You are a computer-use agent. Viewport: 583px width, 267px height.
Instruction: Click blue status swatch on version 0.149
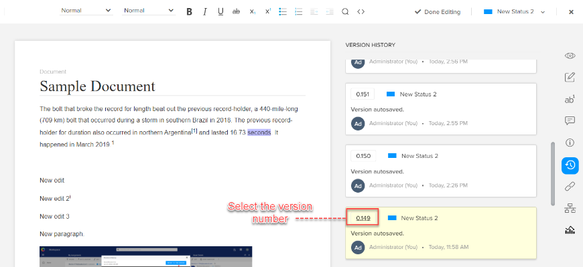click(x=391, y=218)
